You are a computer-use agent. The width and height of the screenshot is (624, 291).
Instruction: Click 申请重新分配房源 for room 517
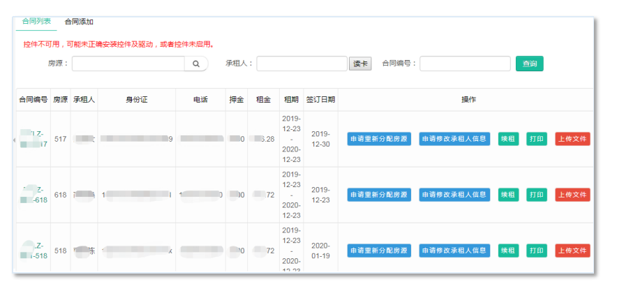point(379,139)
